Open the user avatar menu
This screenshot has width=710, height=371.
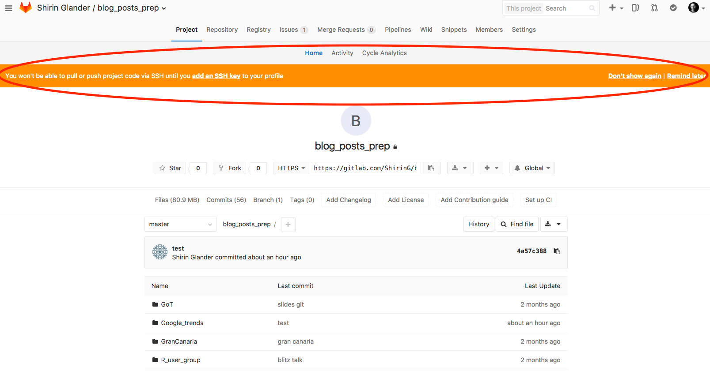696,8
